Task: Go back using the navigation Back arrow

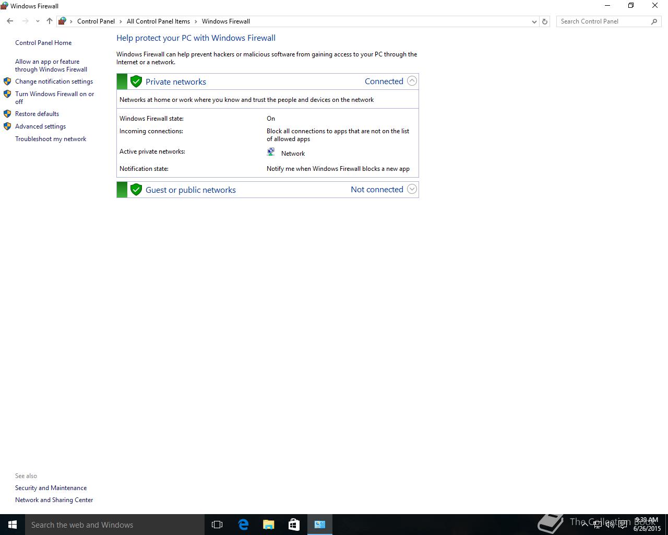Action: [x=10, y=21]
